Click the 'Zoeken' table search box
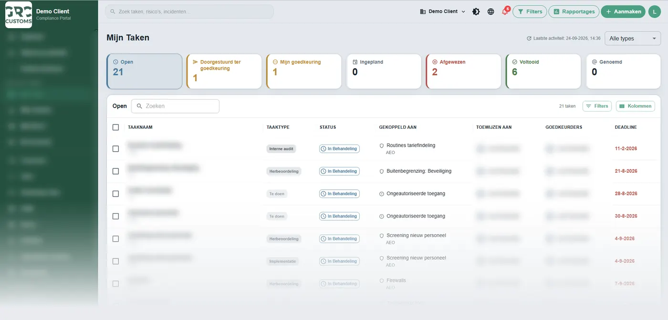Viewport: 668px width, 320px height. coord(176,106)
